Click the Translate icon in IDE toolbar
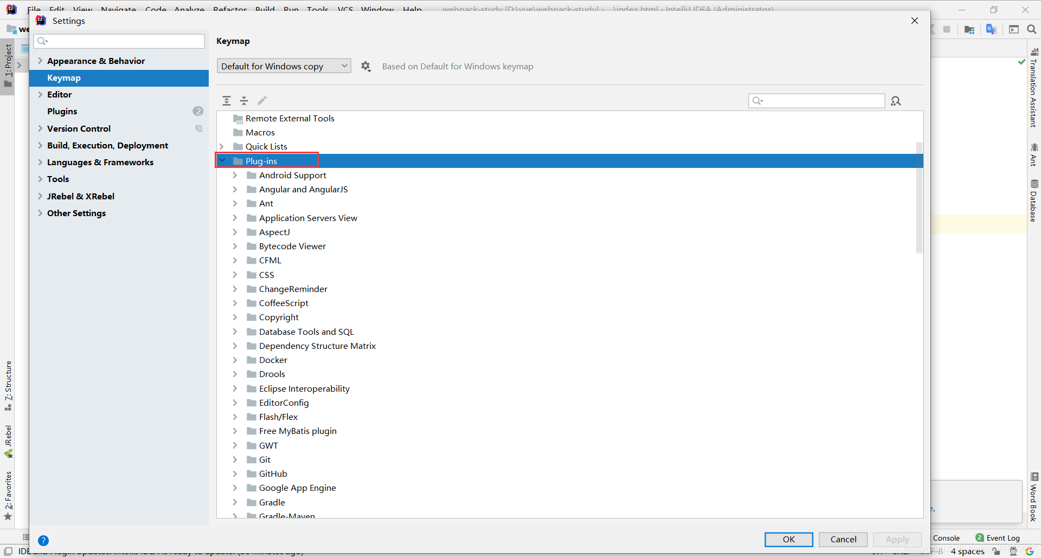1041x558 pixels. [x=991, y=29]
